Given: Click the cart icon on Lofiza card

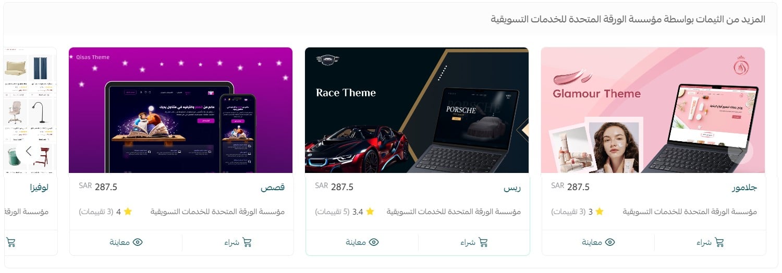Looking at the screenshot, I should (x=10, y=242).
